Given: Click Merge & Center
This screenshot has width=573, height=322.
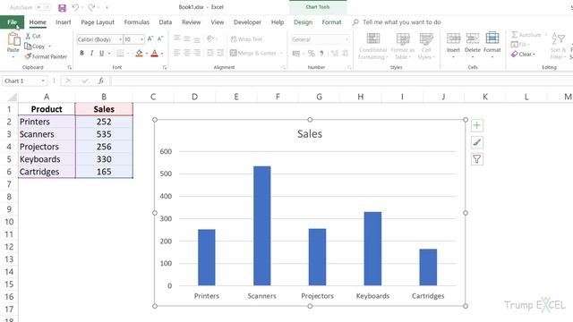Looking at the screenshot, I should [253, 54].
